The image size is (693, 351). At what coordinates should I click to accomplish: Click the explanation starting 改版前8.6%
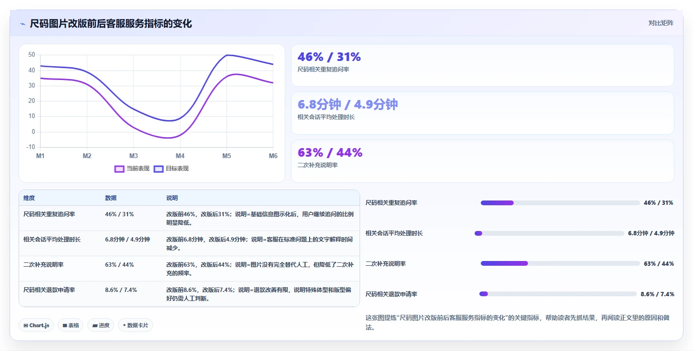click(259, 294)
